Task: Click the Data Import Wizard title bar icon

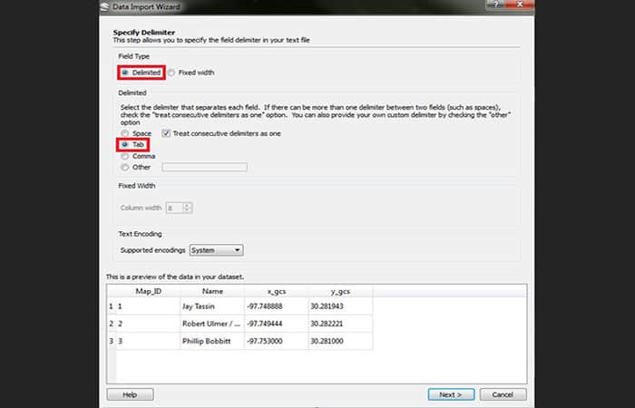Action: tap(105, 6)
